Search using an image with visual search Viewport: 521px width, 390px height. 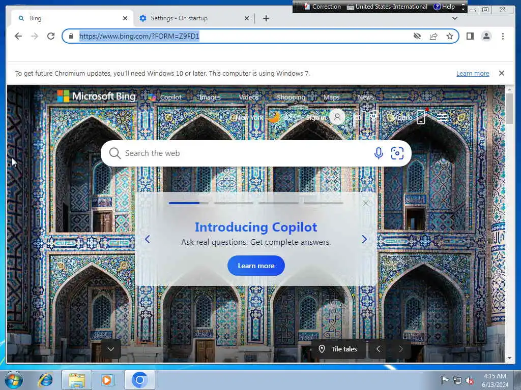[397, 153]
